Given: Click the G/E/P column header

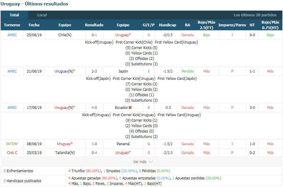Looking at the screenshot, I should pos(149,25).
